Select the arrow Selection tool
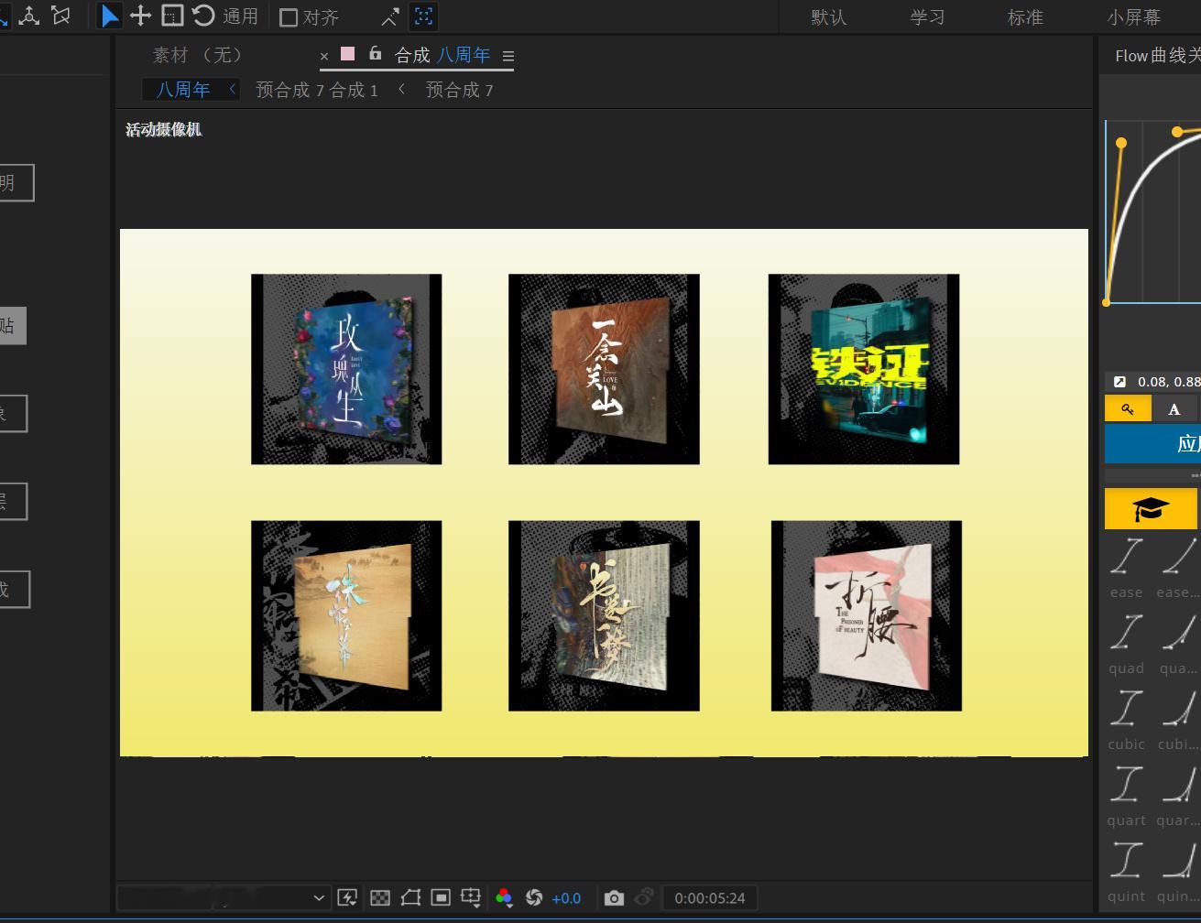The width and height of the screenshot is (1201, 923). point(110,16)
